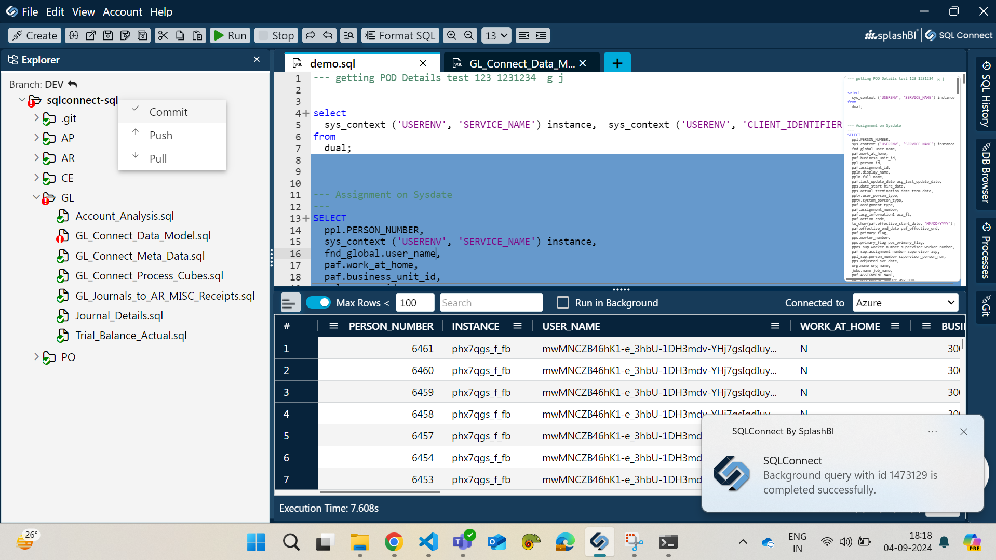Image resolution: width=996 pixels, height=560 pixels.
Task: Launch Google Chrome from the taskbar
Action: click(394, 542)
